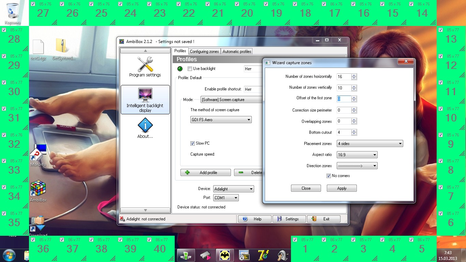Viewport: 466px width, 262px height.
Task: Click the Overlapping zones field
Action: (344, 121)
